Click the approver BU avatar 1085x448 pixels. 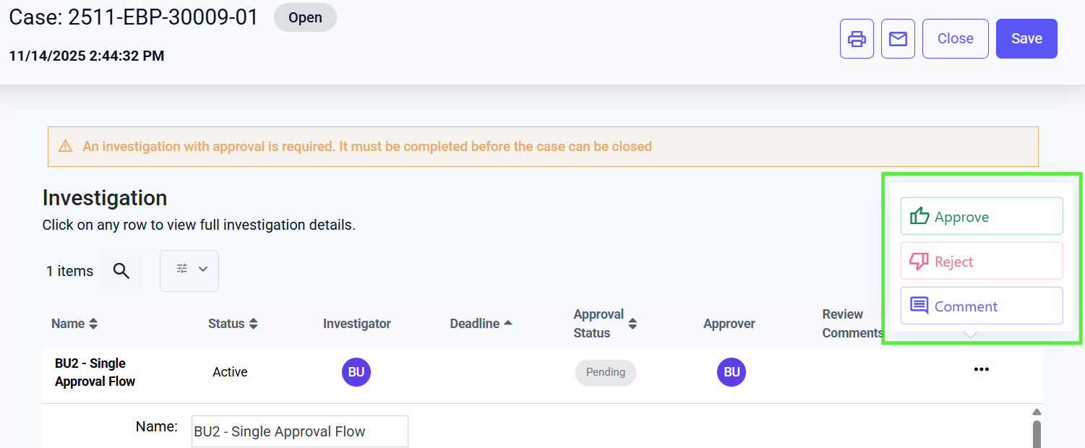click(x=732, y=372)
